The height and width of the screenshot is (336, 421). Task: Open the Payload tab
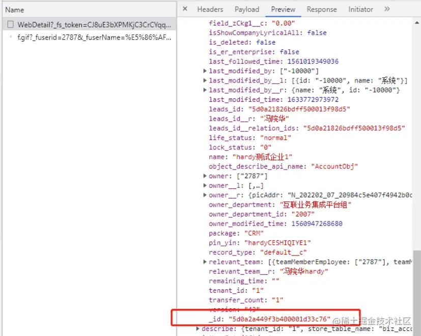tap(247, 9)
